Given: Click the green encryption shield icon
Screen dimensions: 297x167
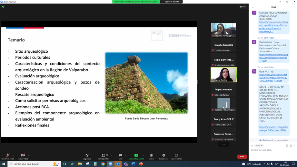Looking at the screenshot, I should 3,6.
